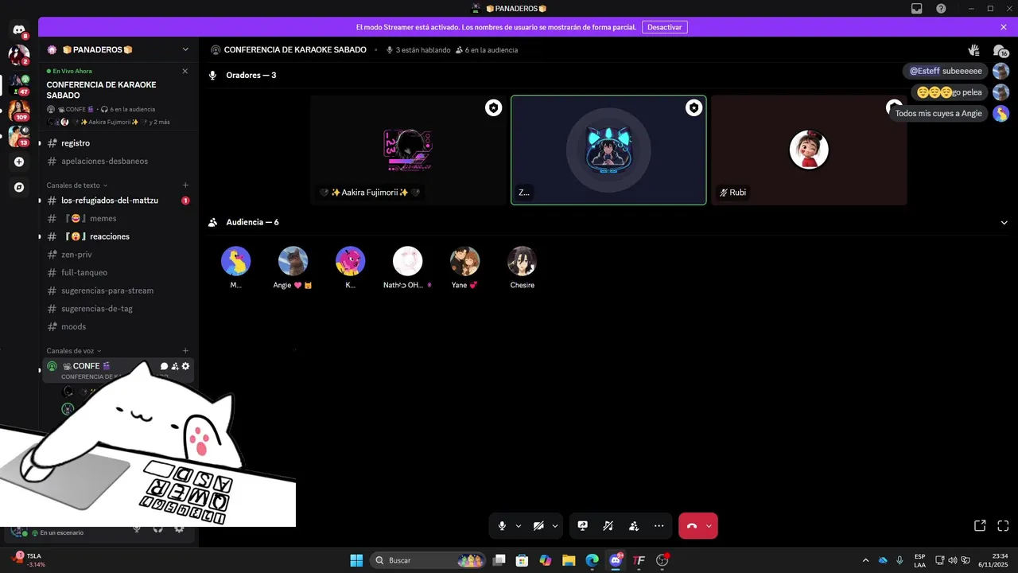
Task: Open the Discover servers compass icon
Action: (19, 187)
